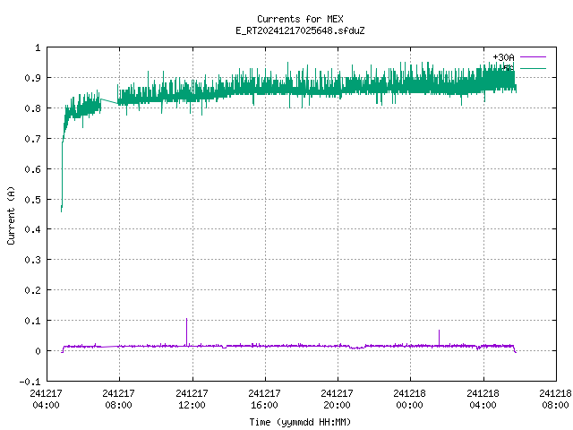
Task: Select the file name E_RT20241217025648.sfduZ
Action: click(x=300, y=30)
